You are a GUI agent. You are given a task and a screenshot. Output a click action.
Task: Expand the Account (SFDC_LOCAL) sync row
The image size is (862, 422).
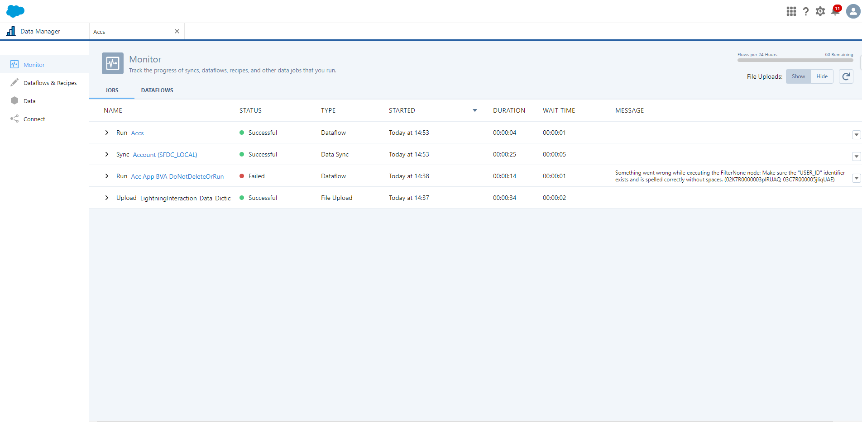(106, 154)
